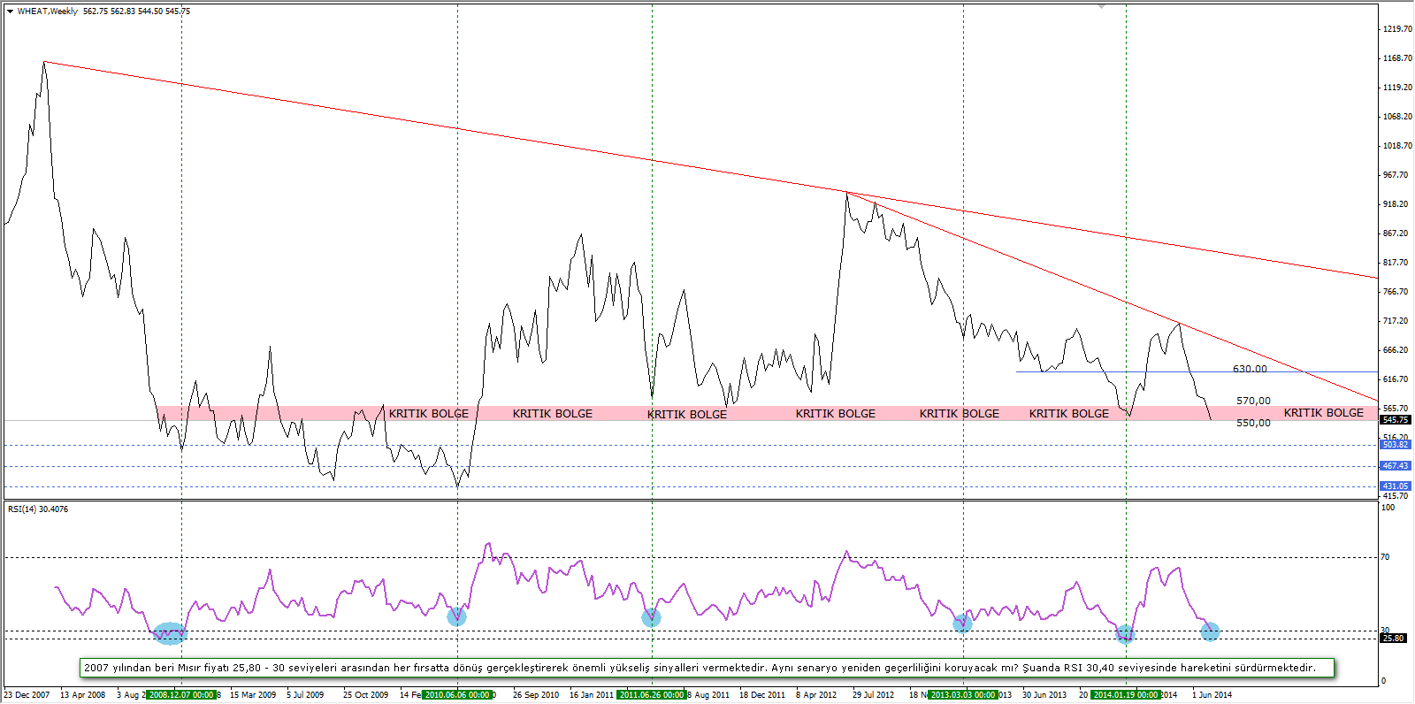Select the blue RSI circle at 2011.06.26

(x=651, y=617)
